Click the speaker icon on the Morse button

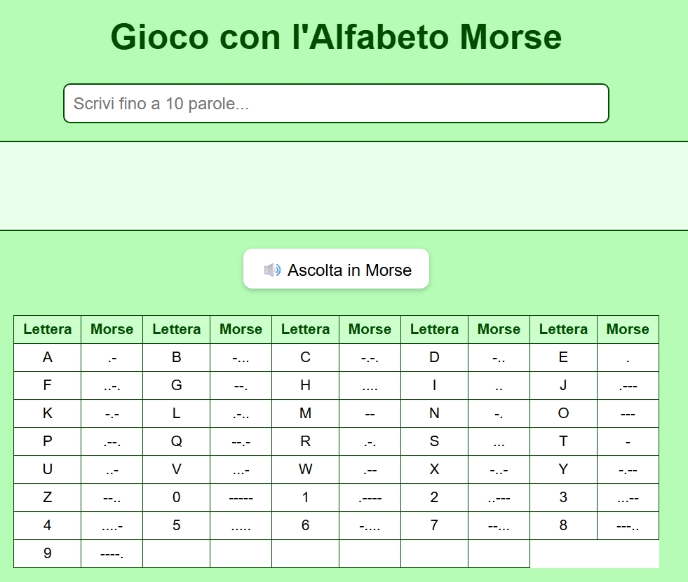(x=272, y=269)
